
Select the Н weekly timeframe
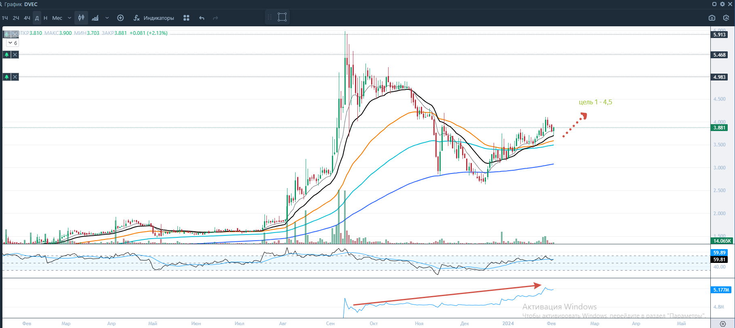[45, 18]
